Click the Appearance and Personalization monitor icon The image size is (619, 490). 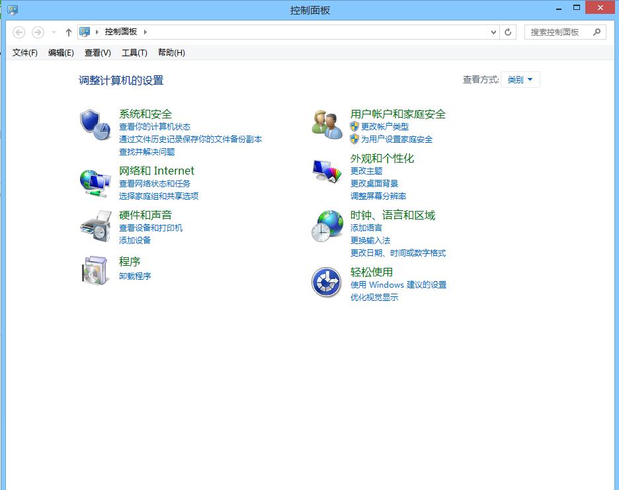pyautogui.click(x=327, y=171)
